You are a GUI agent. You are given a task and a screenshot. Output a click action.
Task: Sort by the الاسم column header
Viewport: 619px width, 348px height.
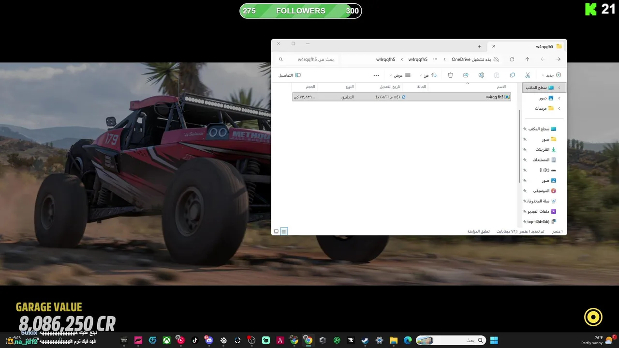click(501, 87)
